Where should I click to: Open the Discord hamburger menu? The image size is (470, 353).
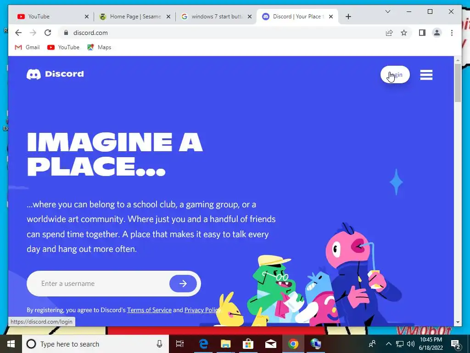426,75
